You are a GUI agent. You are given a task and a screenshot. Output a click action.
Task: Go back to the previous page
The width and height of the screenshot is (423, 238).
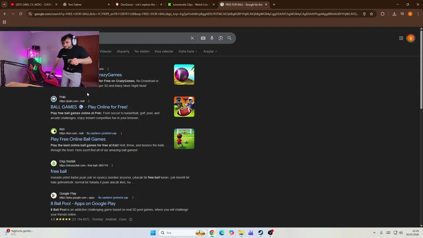tap(5, 14)
